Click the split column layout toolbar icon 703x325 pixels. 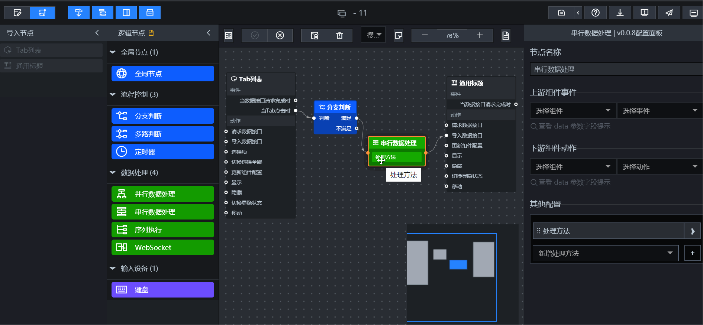(x=126, y=13)
